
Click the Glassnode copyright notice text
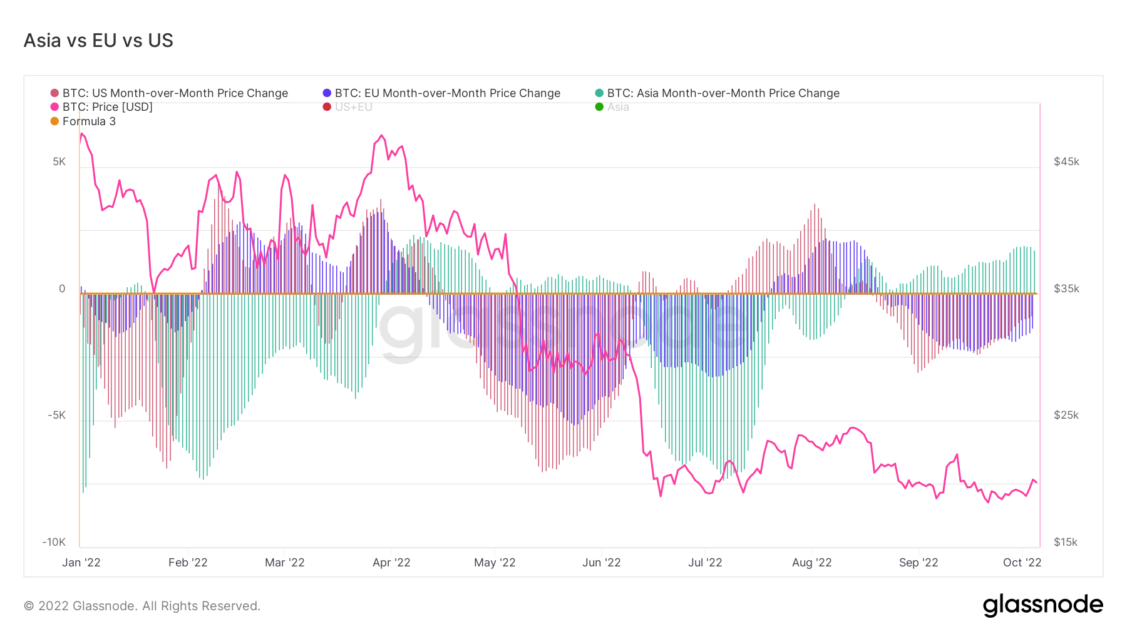142,606
